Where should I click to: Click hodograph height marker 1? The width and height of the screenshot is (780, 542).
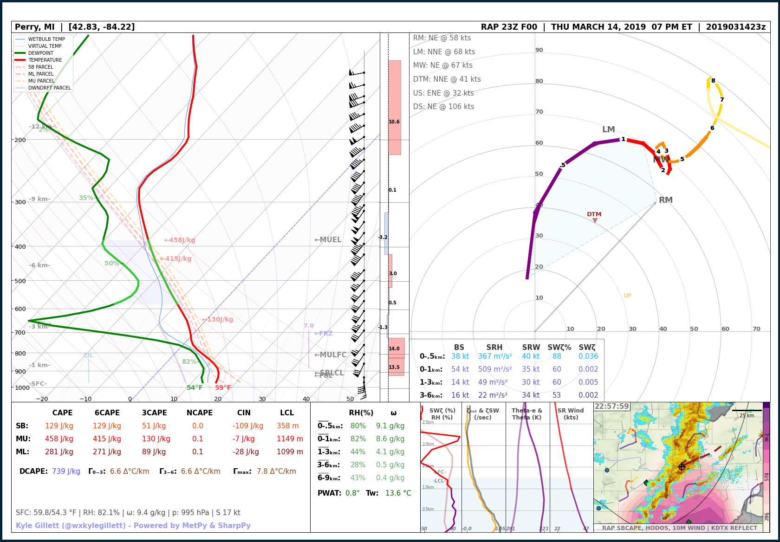coord(623,139)
